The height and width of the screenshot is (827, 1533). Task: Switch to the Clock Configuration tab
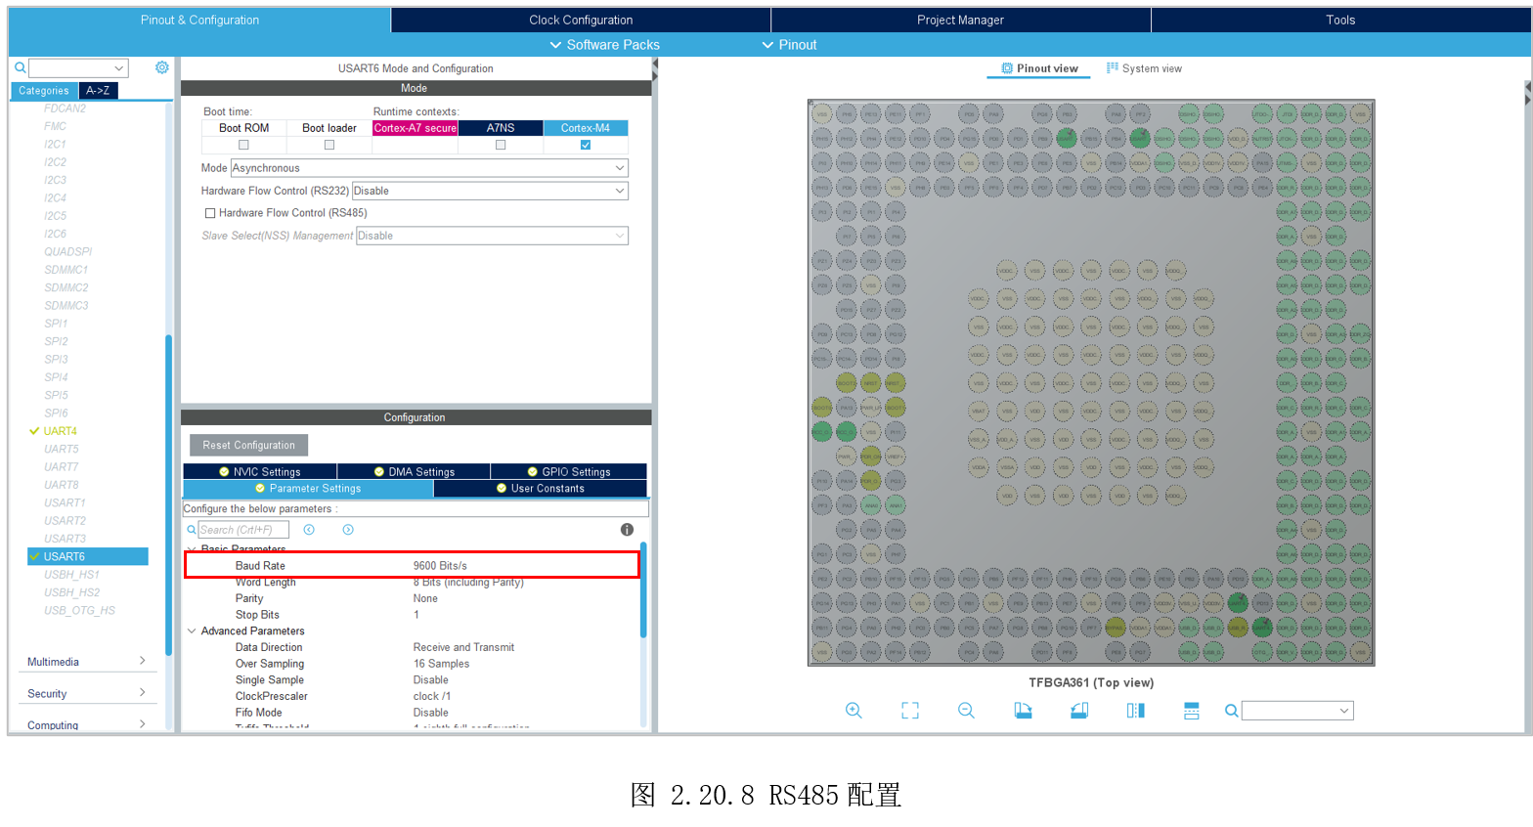(x=581, y=20)
